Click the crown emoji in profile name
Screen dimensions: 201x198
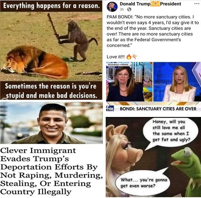tap(155, 4)
